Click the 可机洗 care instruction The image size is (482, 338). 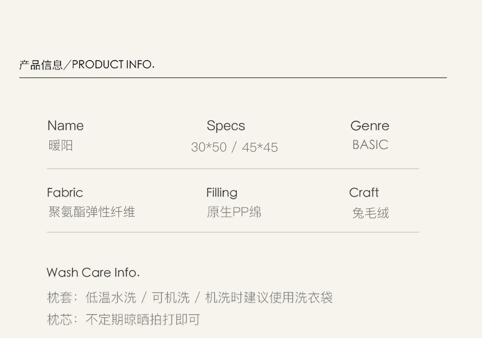click(171, 298)
